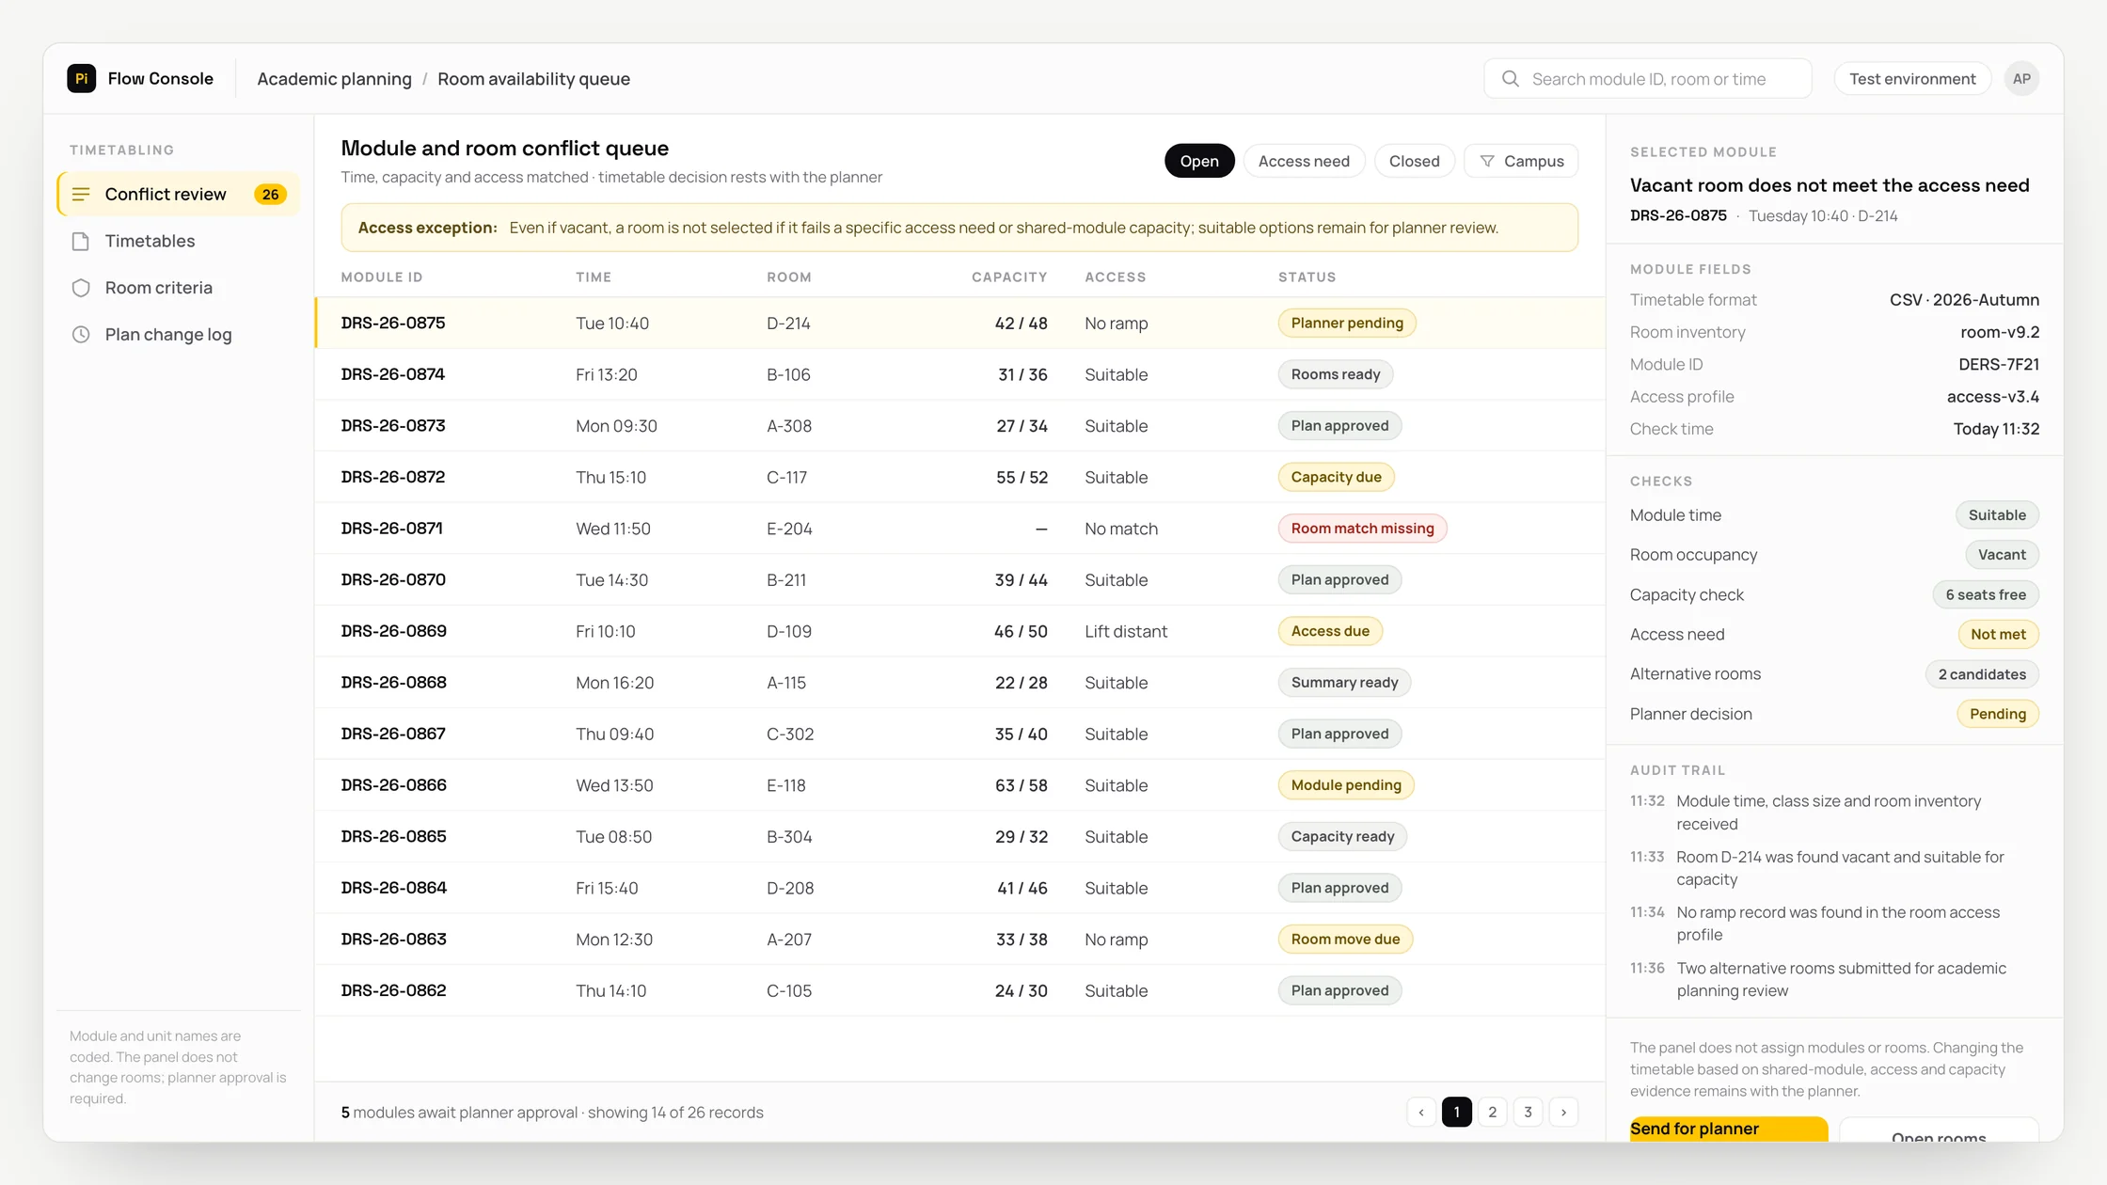2107x1185 pixels.
Task: Go to page 2
Action: (1493, 1113)
